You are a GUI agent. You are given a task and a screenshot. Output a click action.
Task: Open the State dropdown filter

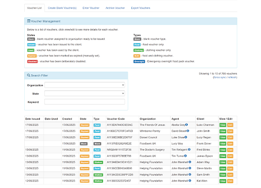85,93
